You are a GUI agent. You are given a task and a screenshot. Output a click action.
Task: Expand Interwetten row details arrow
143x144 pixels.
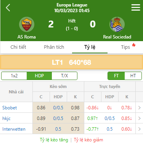pos(139,129)
